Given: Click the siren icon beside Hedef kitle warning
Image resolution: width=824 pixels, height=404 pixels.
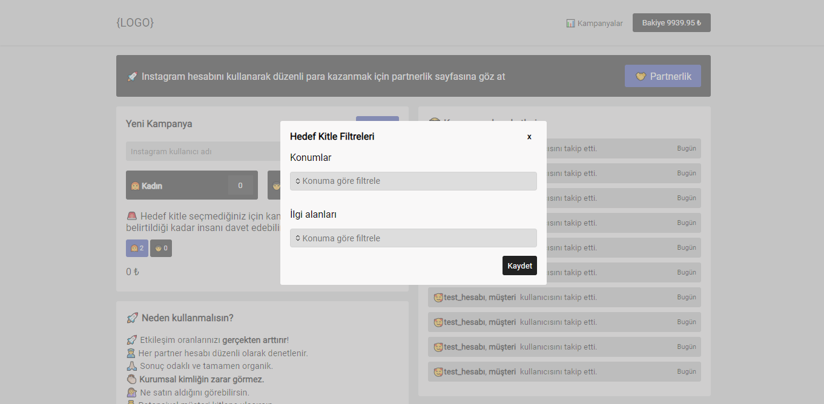Looking at the screenshot, I should 131,216.
